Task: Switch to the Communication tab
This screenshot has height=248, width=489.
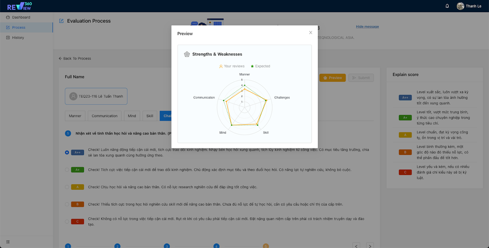Action: [105, 116]
